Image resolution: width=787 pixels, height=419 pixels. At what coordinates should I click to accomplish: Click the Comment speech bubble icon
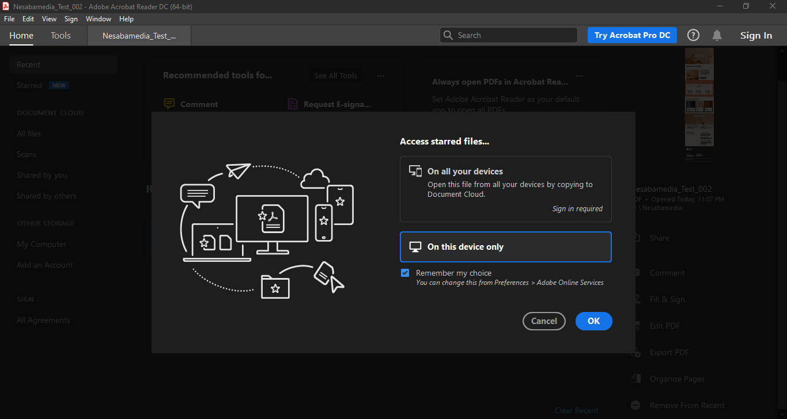pos(169,104)
